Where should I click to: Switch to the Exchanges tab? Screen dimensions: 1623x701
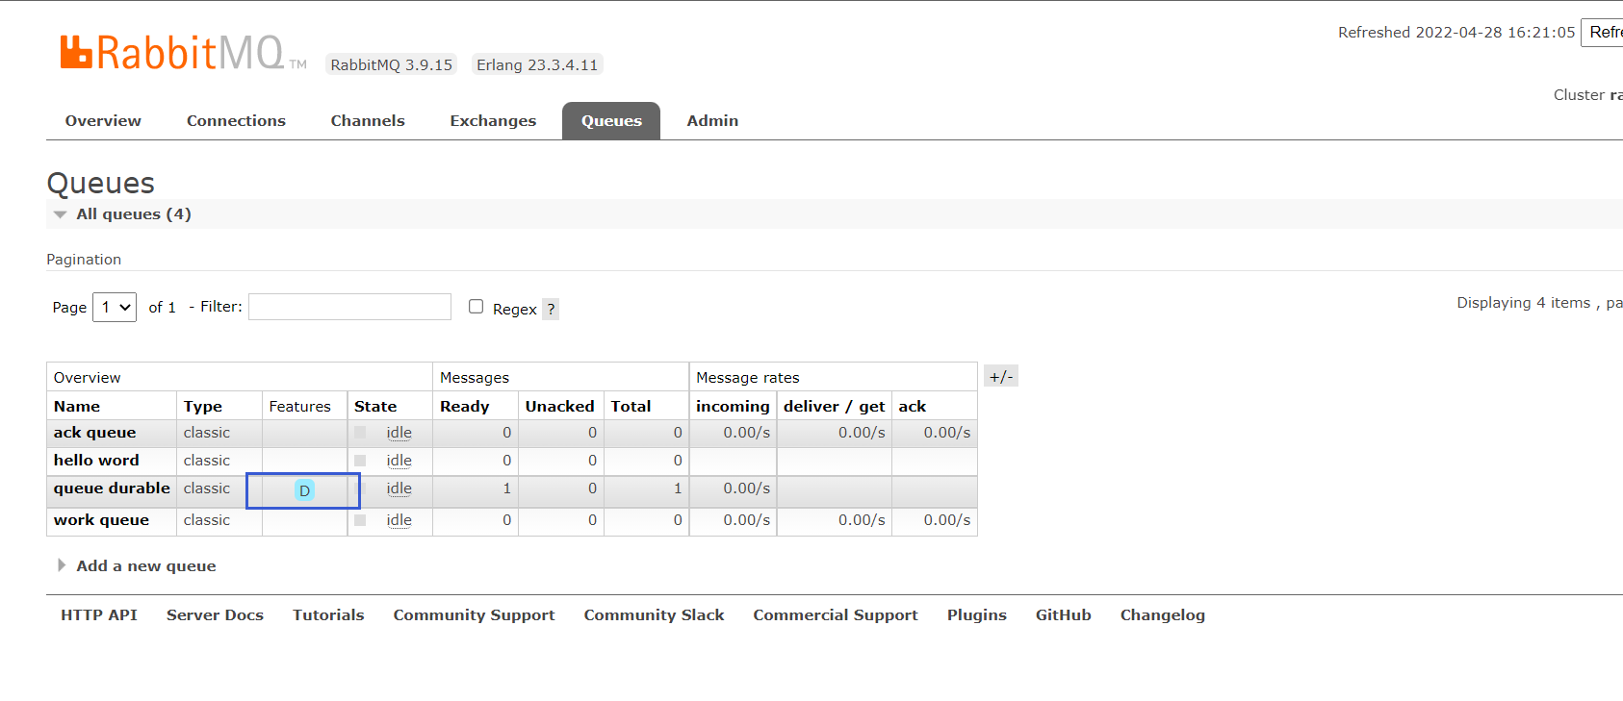(493, 120)
